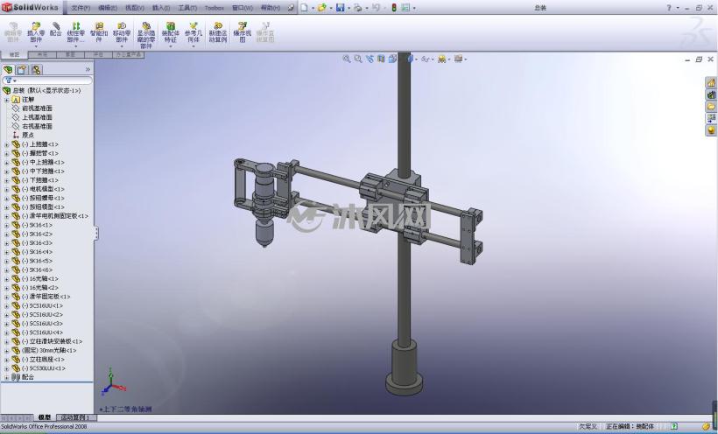This screenshot has width=718, height=434.
Task: Click the Previous View icon in viewport toolbar
Action: pyautogui.click(x=370, y=59)
